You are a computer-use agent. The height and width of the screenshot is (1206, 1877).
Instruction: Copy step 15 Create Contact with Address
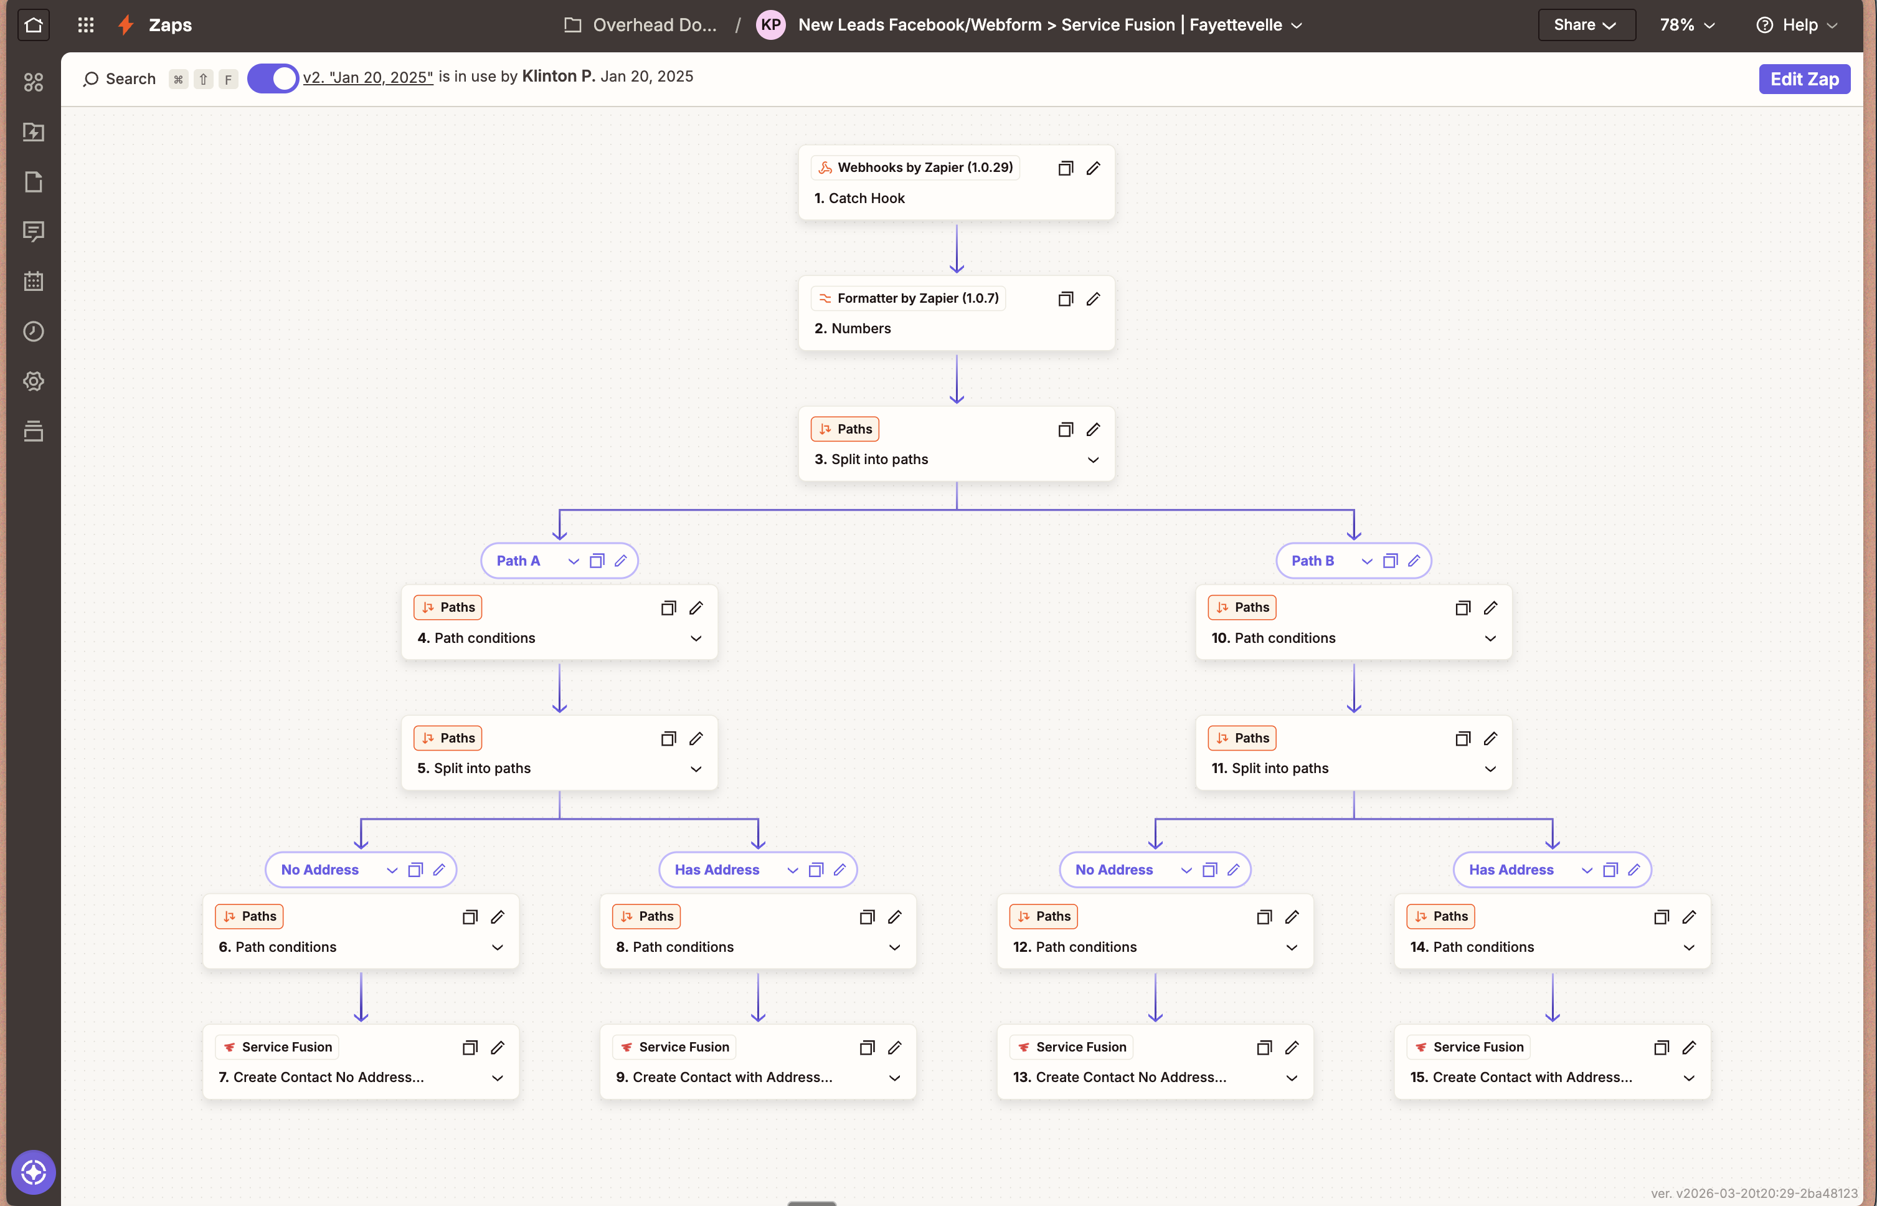point(1661,1048)
